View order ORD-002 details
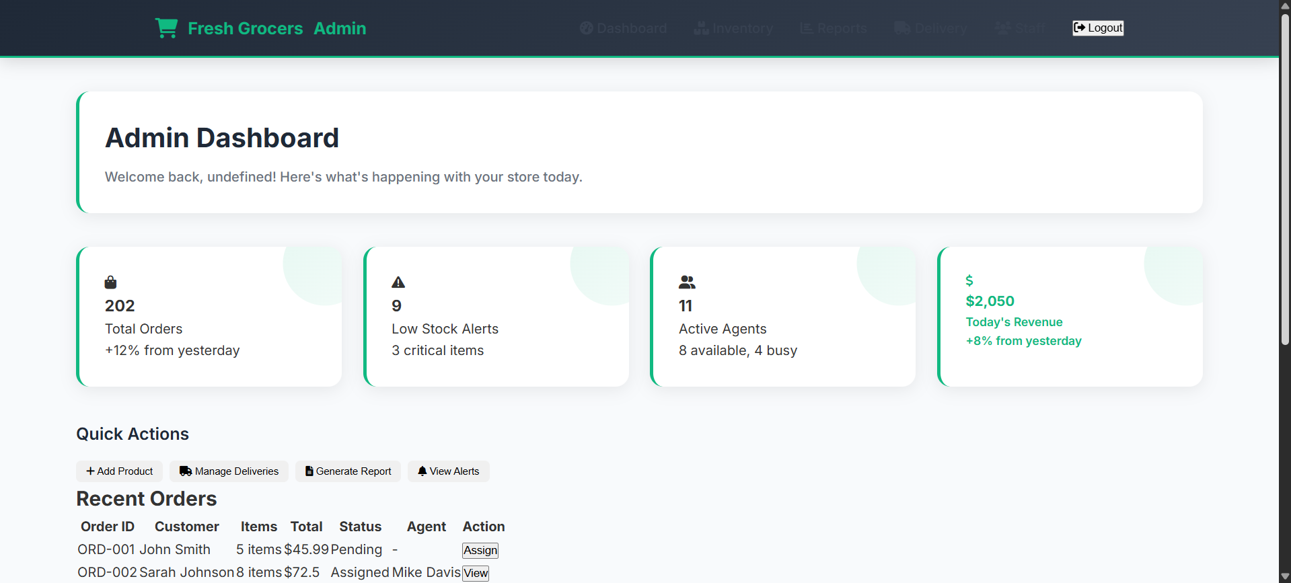Viewport: 1291px width, 583px height. click(x=476, y=573)
